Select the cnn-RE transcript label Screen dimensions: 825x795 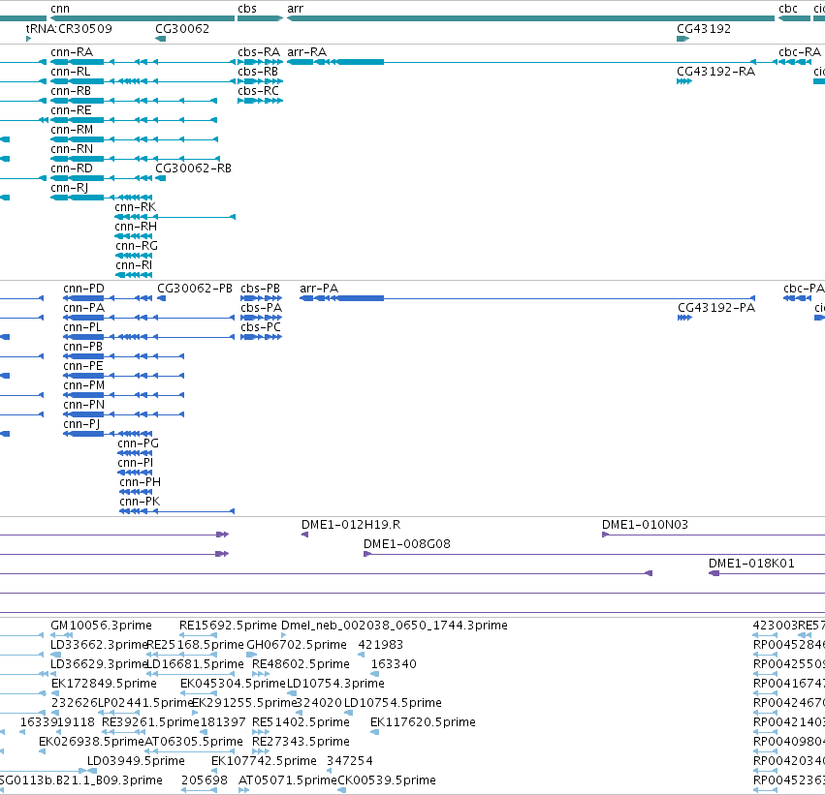point(71,110)
